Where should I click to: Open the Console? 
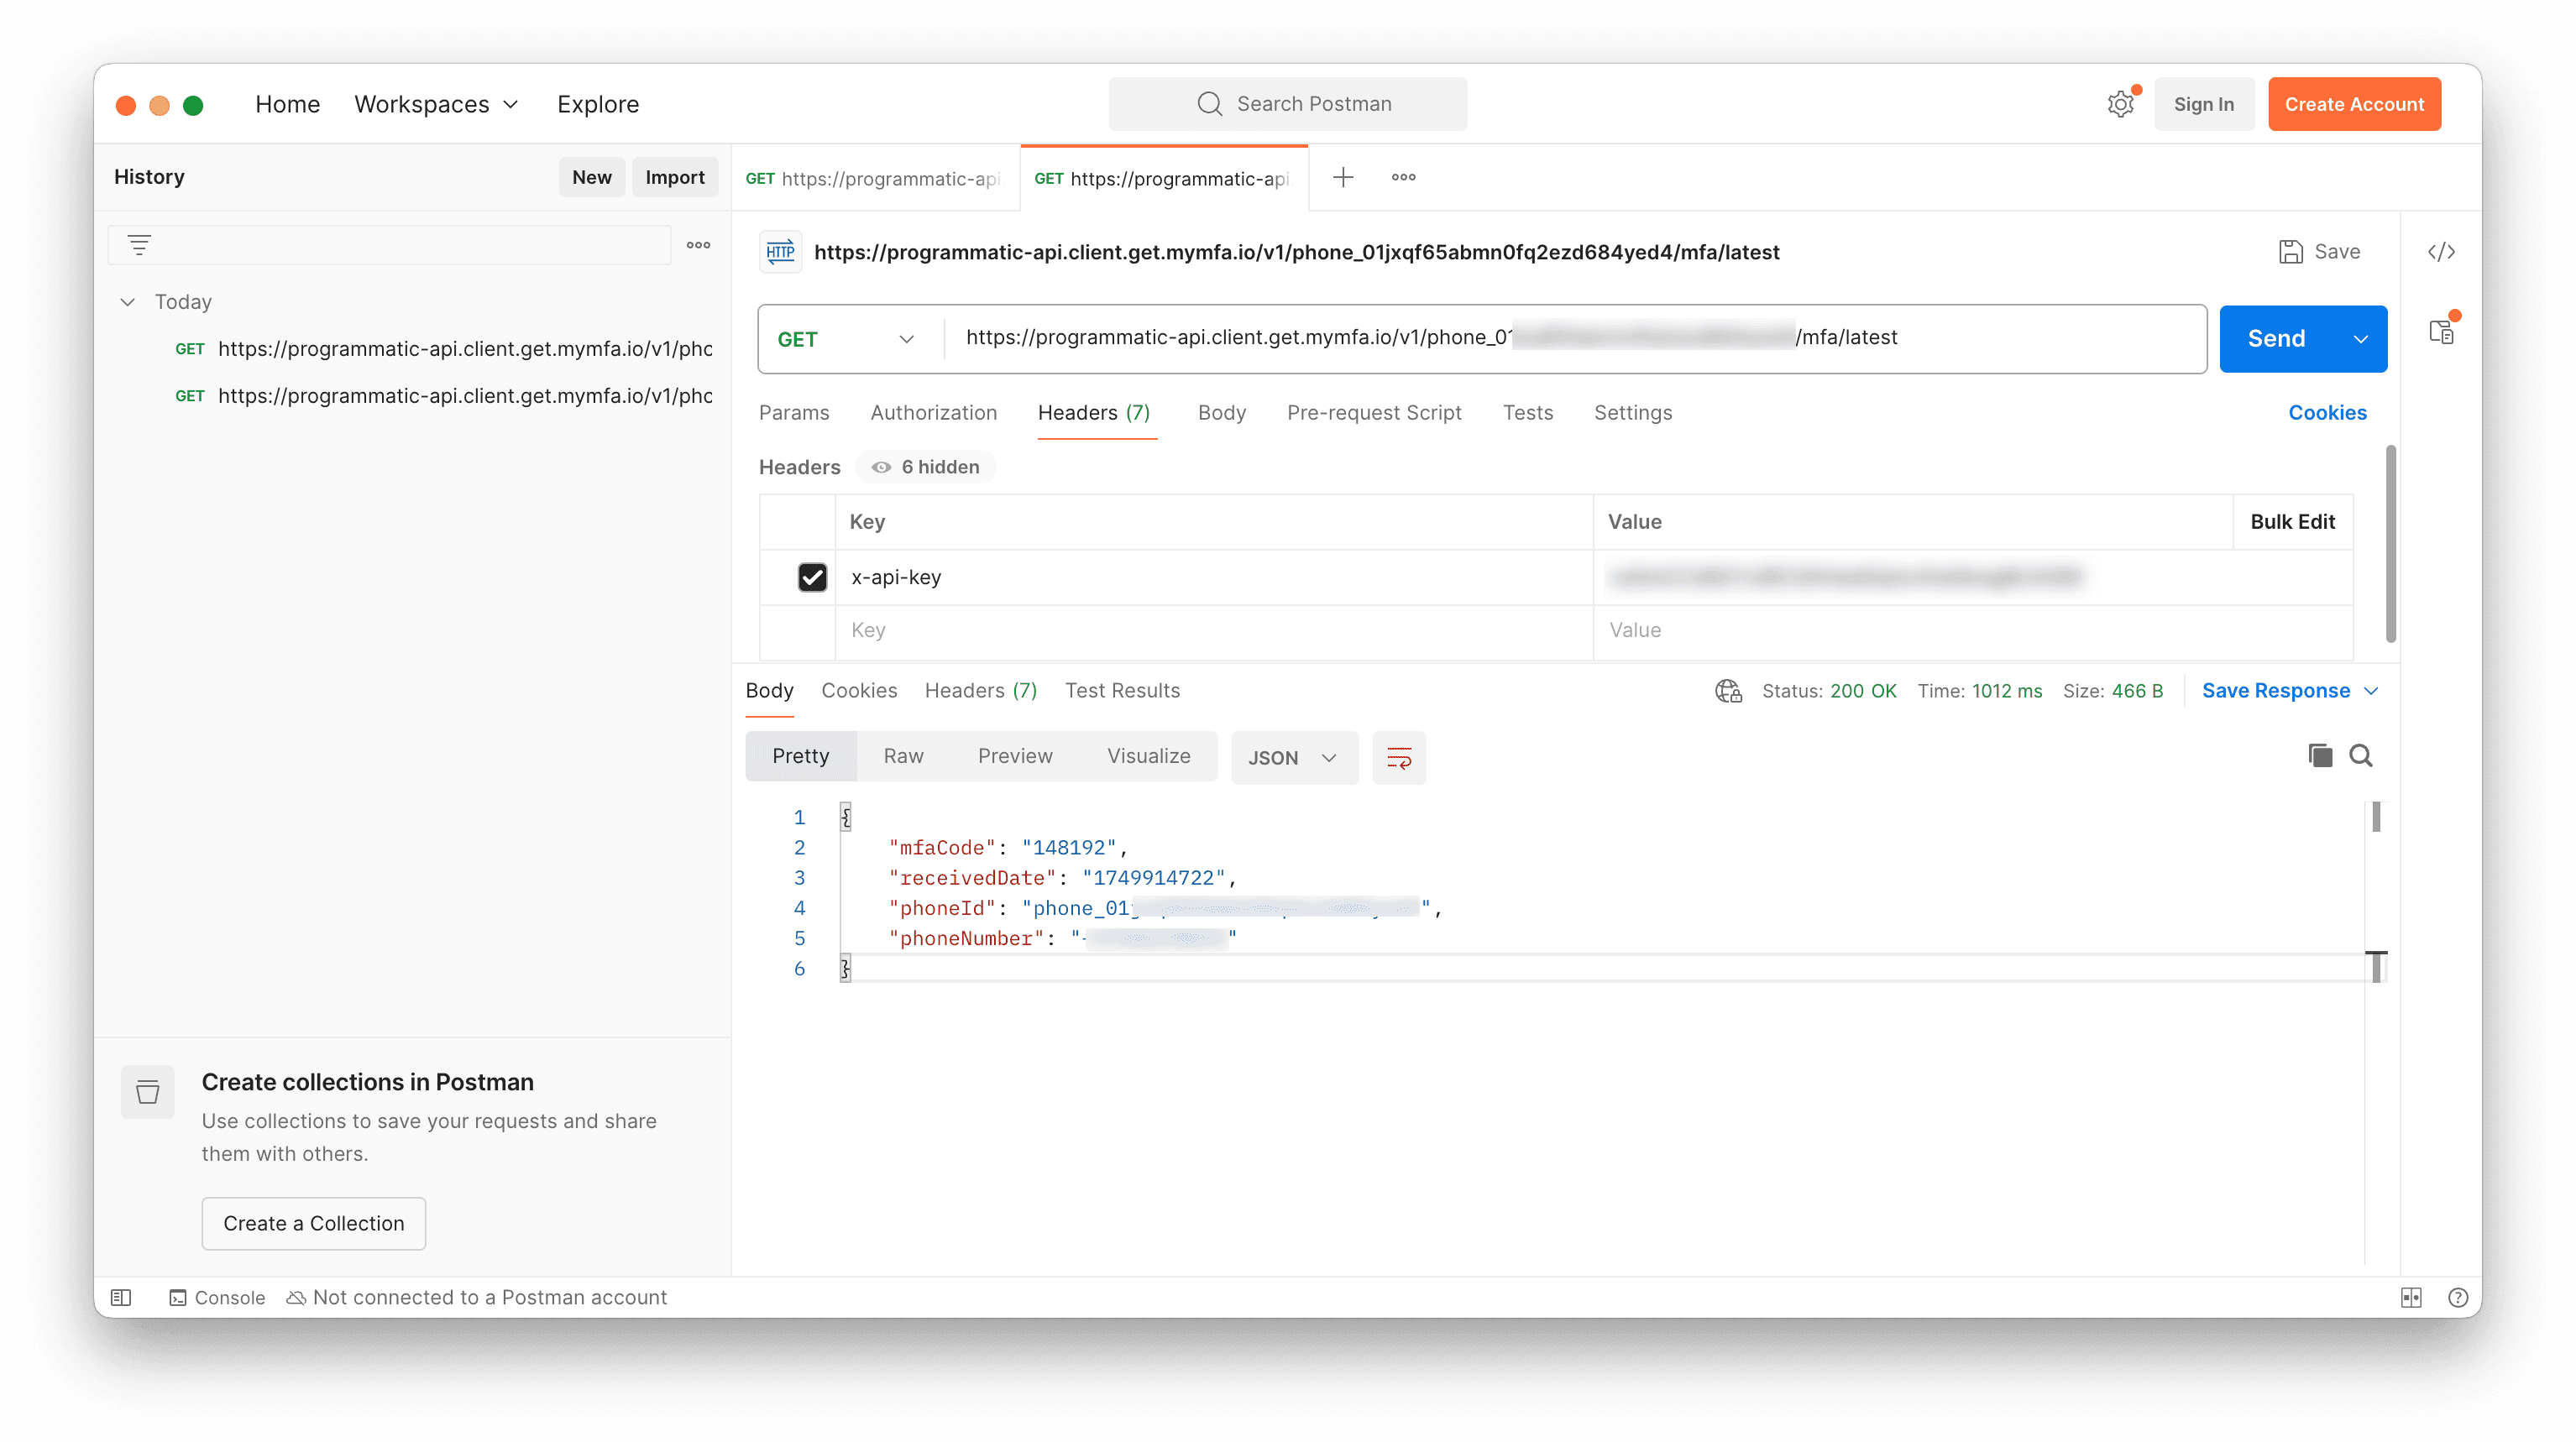click(217, 1297)
